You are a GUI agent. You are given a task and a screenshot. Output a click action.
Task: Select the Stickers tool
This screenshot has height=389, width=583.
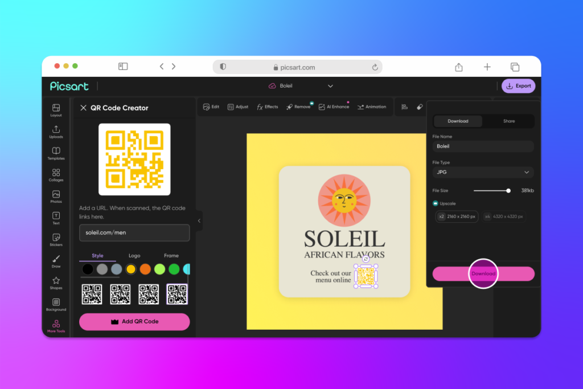tap(56, 240)
